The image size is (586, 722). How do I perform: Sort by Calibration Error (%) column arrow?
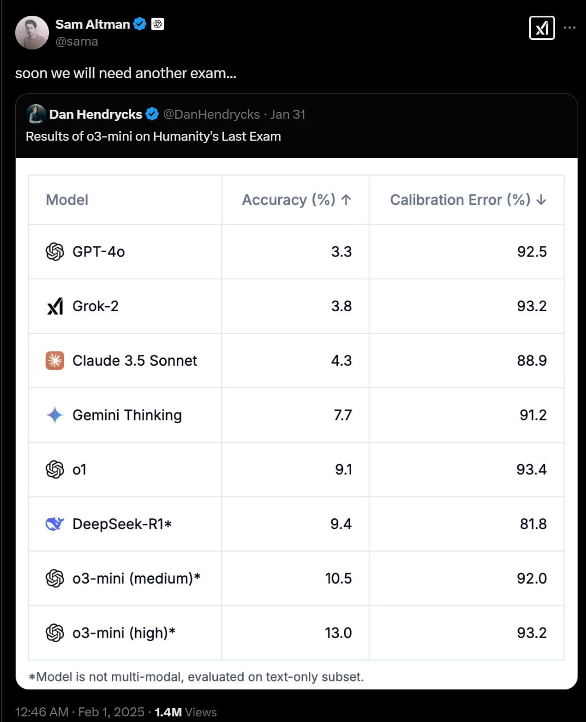point(542,200)
